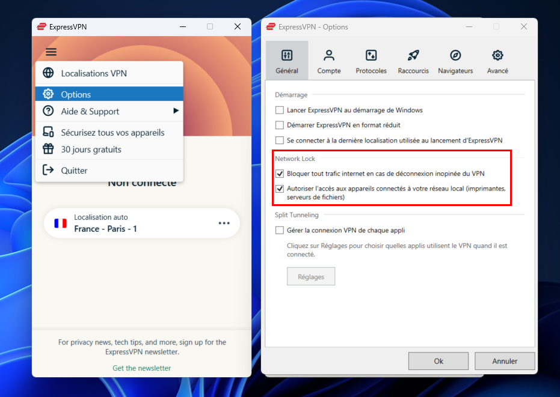Viewport: 560px width, 397px height.
Task: Click the Démarrage section heading
Action: (x=291, y=95)
